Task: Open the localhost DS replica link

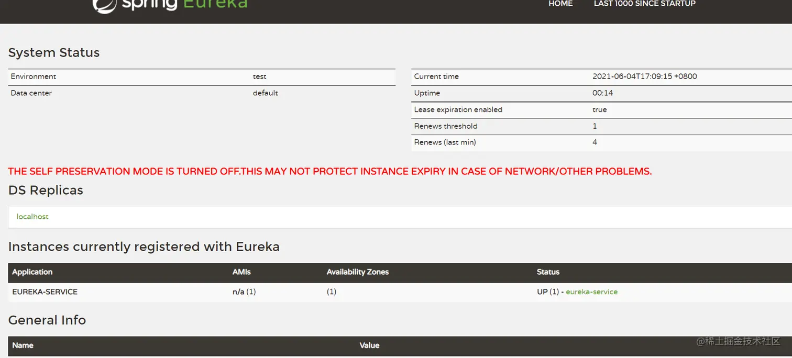Action: pos(32,217)
